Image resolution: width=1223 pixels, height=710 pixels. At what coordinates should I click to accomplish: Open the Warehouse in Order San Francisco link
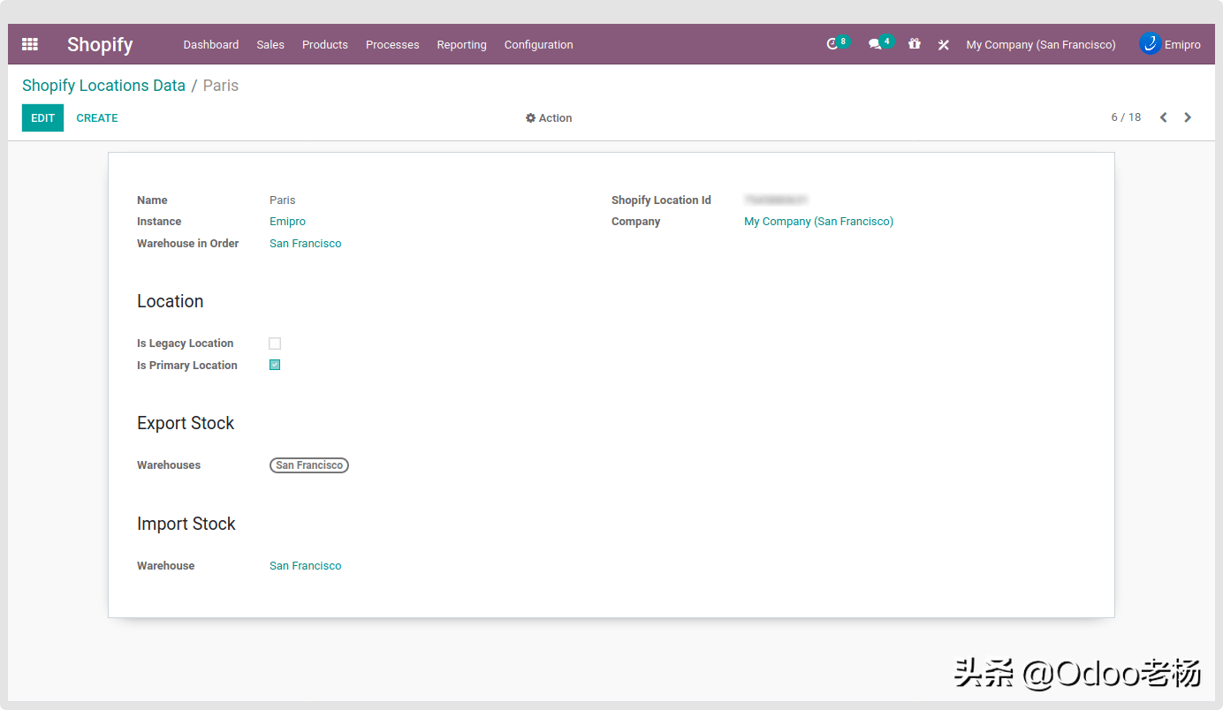tap(305, 244)
